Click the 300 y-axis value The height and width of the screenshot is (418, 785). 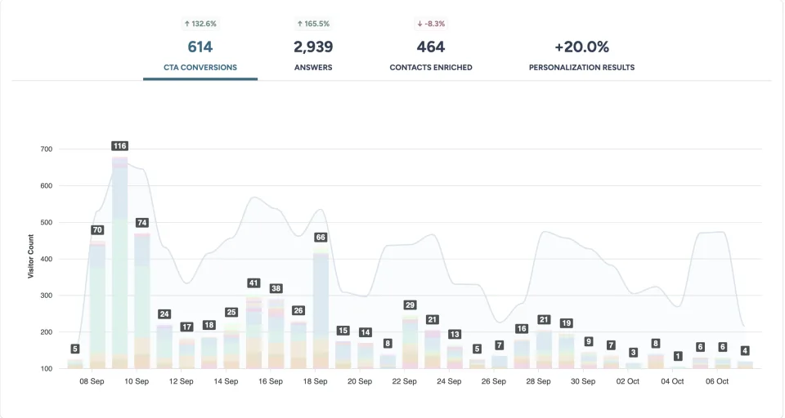46,296
